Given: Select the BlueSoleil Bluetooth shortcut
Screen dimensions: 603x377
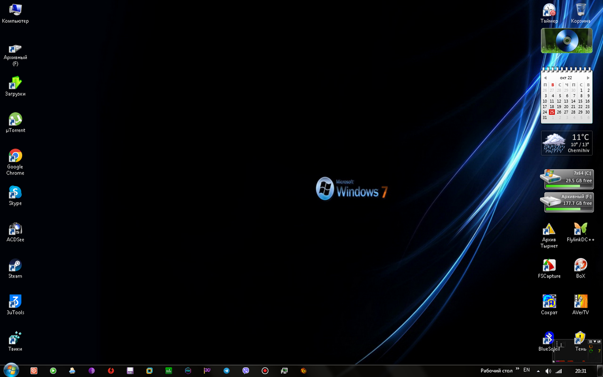Looking at the screenshot, I should click(549, 341).
